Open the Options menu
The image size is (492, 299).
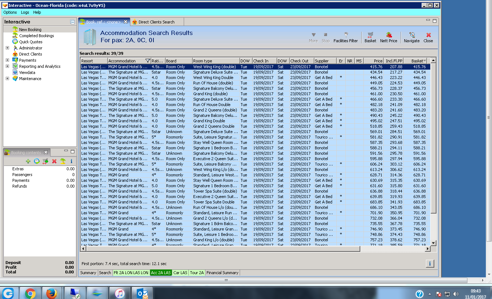tap(10, 12)
